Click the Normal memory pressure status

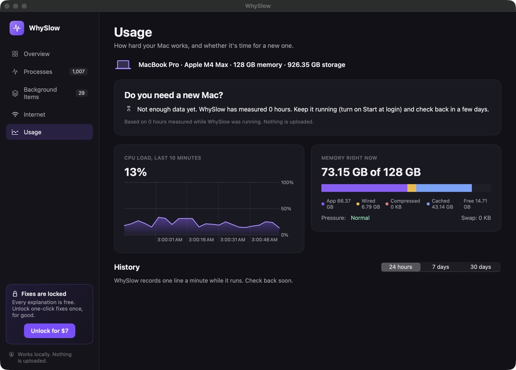coord(360,218)
